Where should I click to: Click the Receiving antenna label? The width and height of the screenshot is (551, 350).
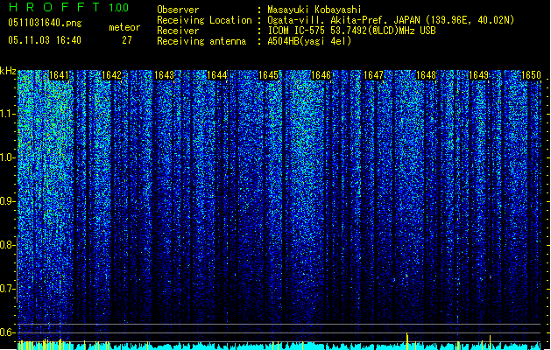[x=201, y=41]
